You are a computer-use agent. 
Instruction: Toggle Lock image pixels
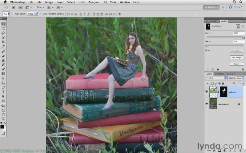tap(216, 83)
